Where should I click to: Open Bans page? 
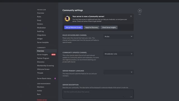39,94
